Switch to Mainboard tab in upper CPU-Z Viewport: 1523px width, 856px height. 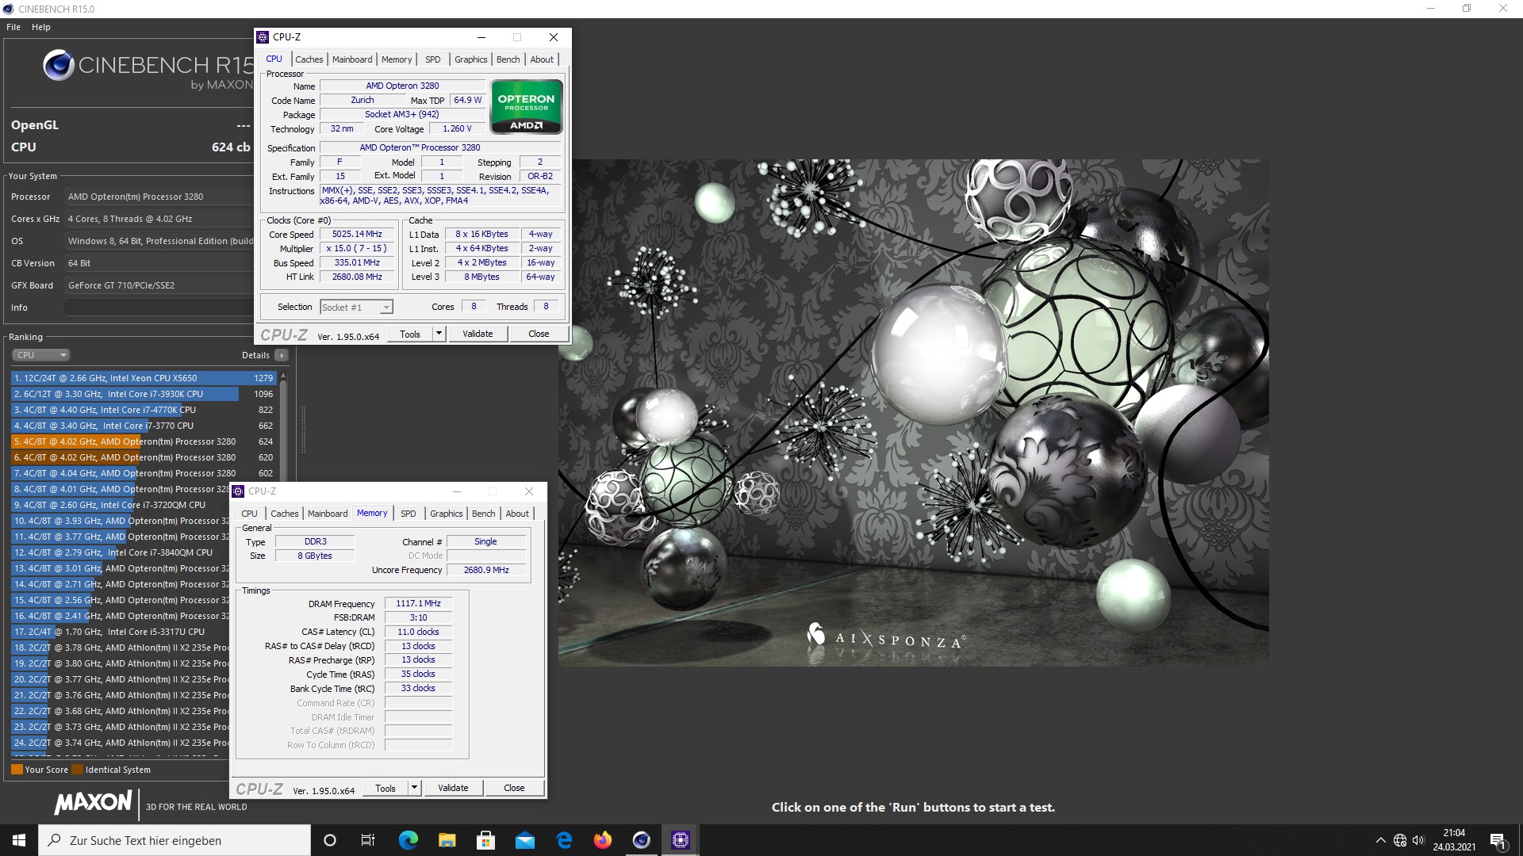coord(352,59)
